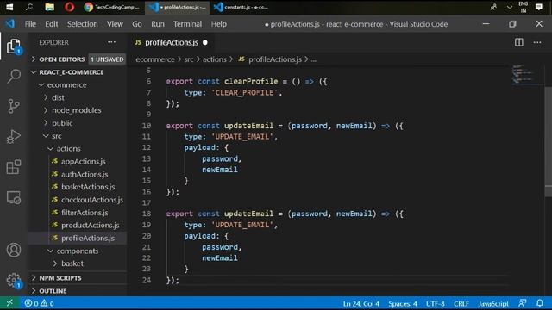Screen dimensions: 552x310
Task: Expand the node_modules folder
Action: [x=78, y=110]
